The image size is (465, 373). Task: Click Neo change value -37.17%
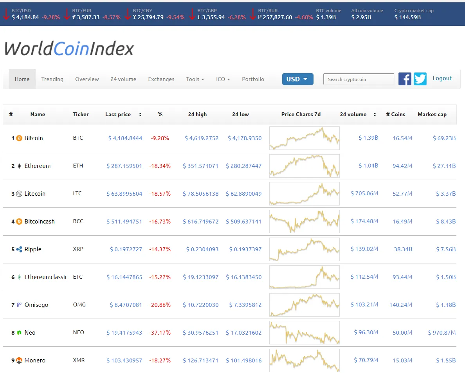click(x=160, y=333)
